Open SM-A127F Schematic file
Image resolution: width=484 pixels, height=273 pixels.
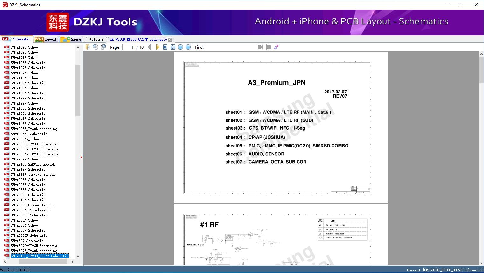tap(28, 98)
